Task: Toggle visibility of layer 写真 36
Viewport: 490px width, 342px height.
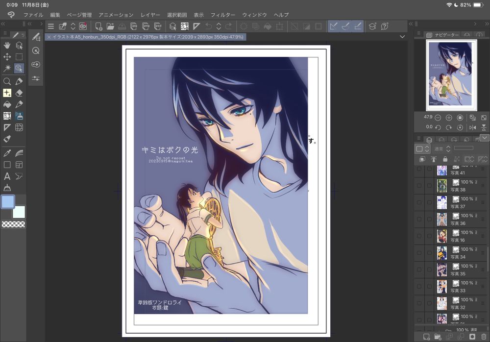Action: point(419,219)
